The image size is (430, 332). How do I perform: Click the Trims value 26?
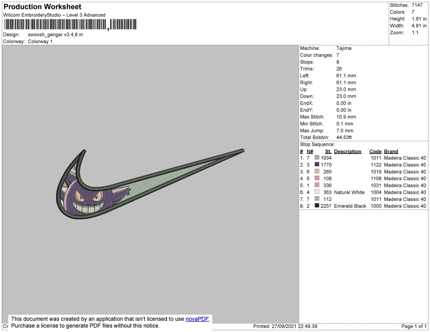click(x=339, y=69)
